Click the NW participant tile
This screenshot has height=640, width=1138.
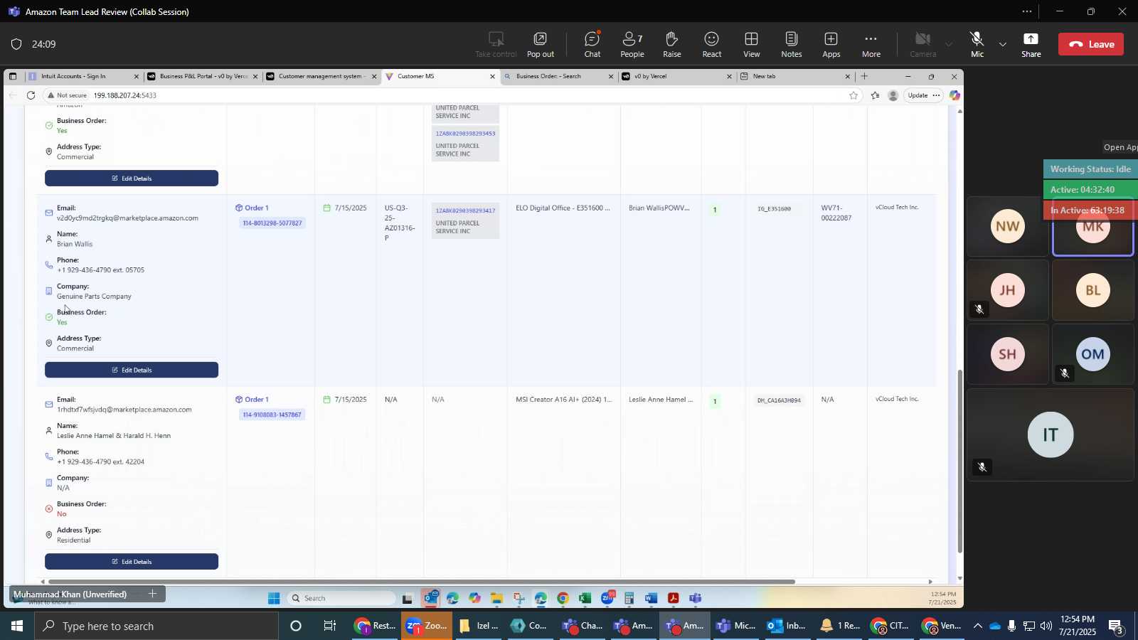(x=1007, y=226)
